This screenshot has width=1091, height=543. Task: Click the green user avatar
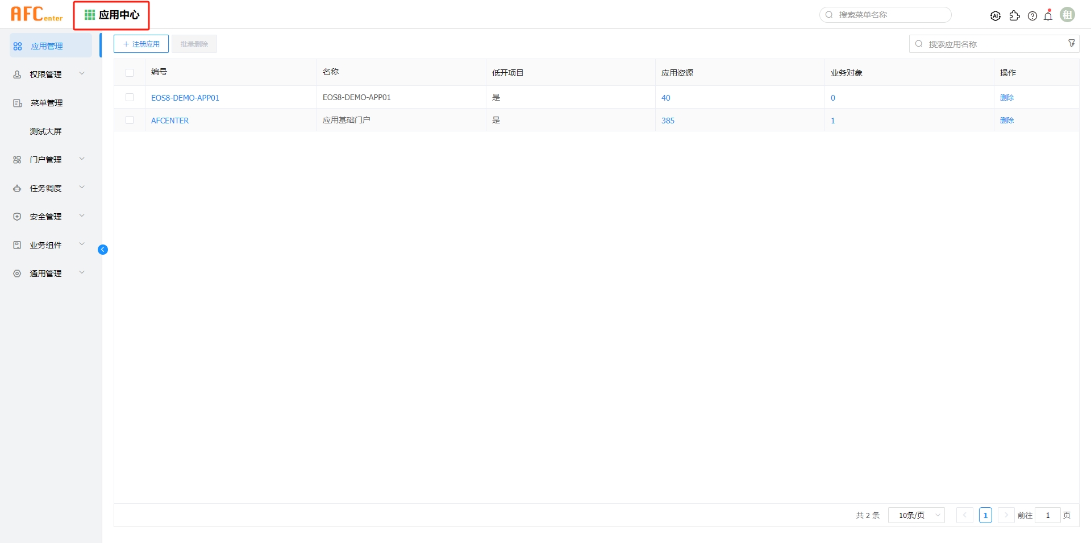1068,15
